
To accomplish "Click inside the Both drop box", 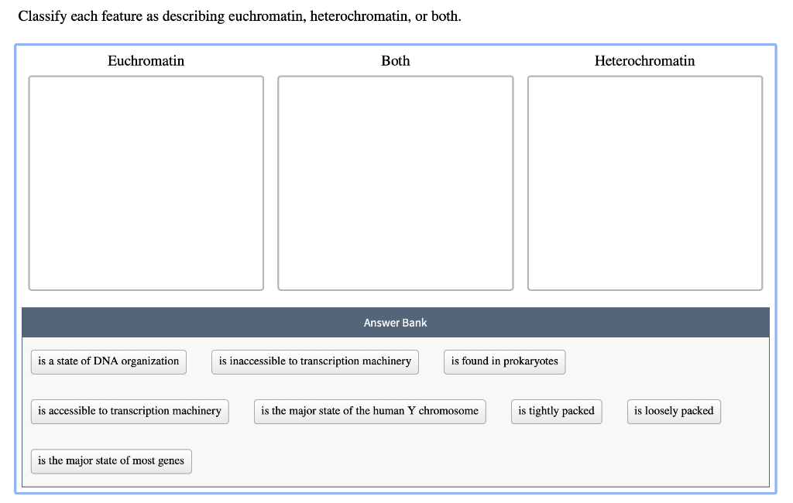I will pos(396,183).
